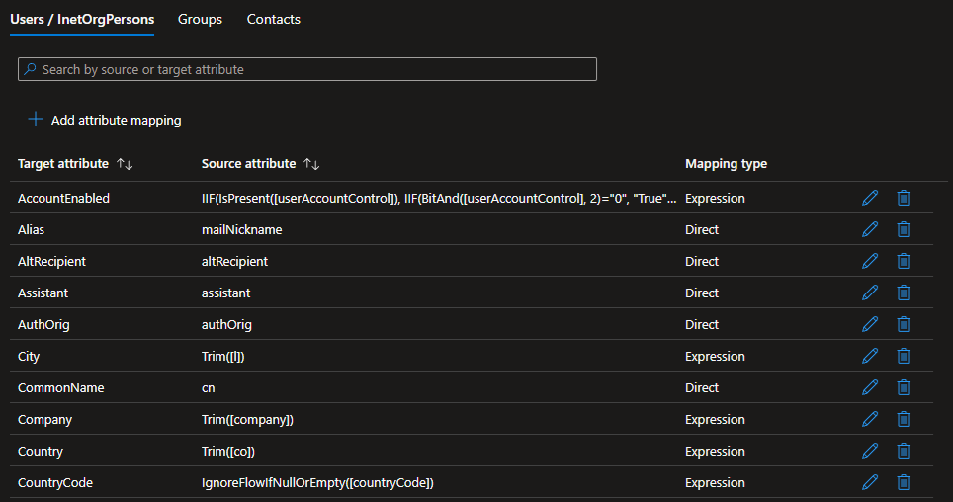Edit the Alias attribute mapping
This screenshot has width=953, height=502.
point(870,229)
